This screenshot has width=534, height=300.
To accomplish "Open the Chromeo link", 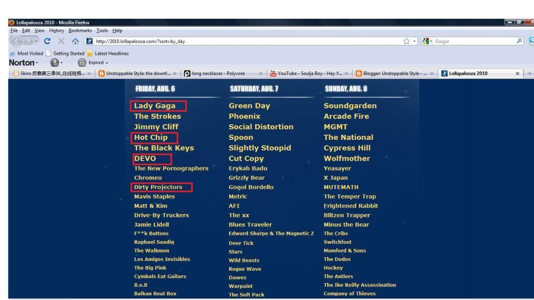I will (x=148, y=178).
